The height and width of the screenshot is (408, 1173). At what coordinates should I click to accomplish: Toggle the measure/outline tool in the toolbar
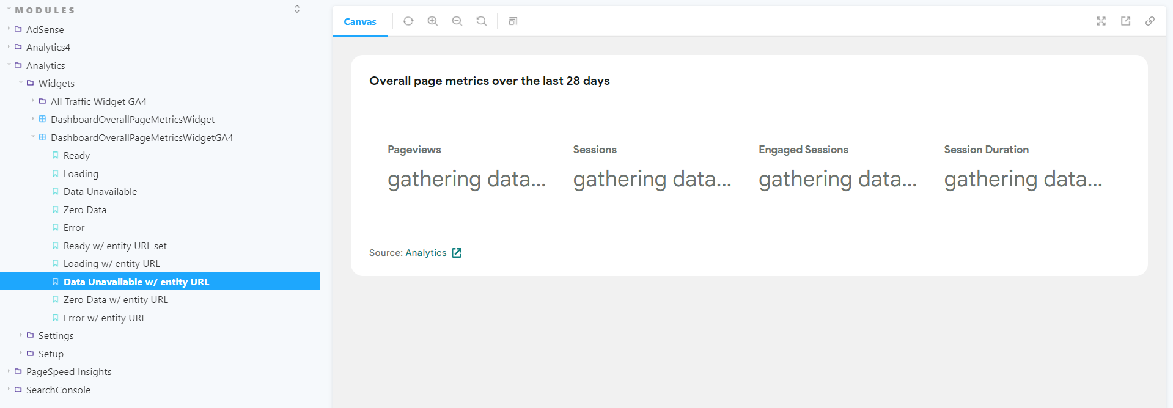click(512, 21)
